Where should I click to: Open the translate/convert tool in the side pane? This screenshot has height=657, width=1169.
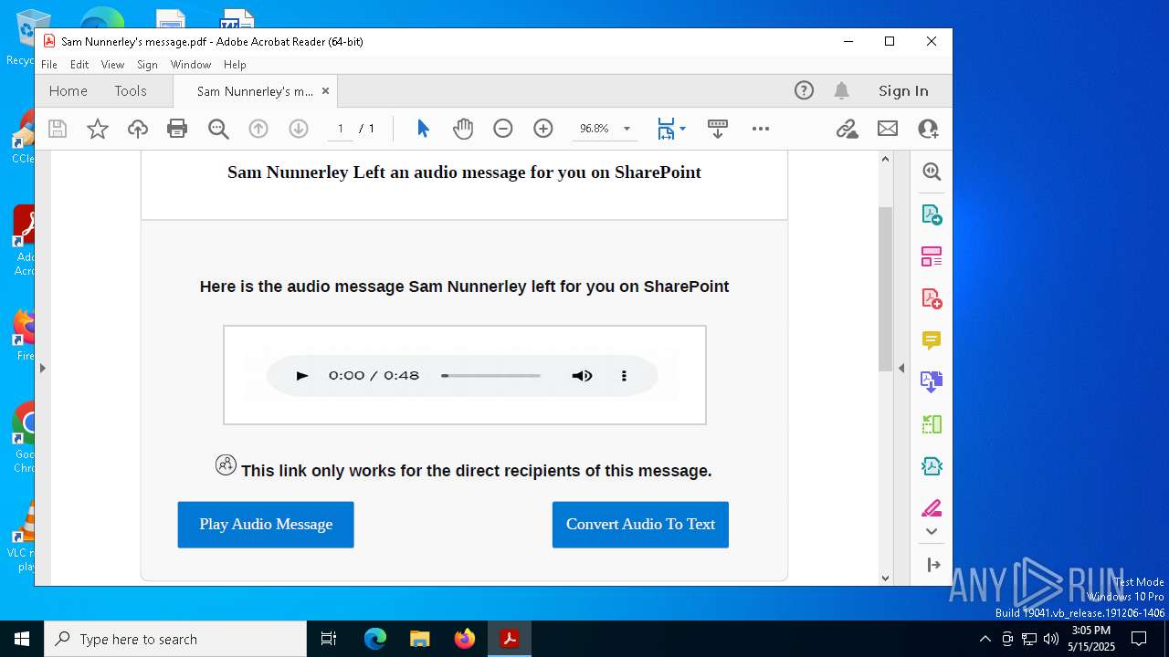[932, 381]
